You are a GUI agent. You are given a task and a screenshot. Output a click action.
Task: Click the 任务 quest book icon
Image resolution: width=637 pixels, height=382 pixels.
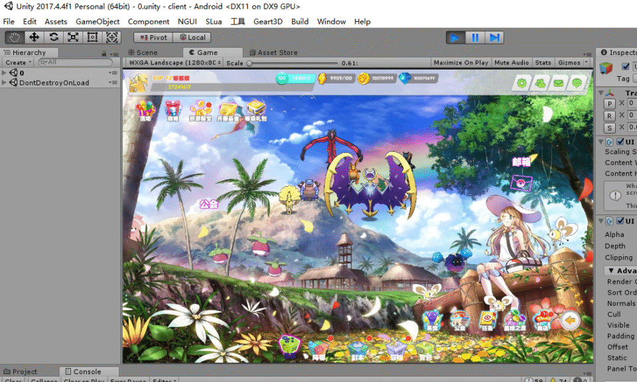tap(487, 321)
